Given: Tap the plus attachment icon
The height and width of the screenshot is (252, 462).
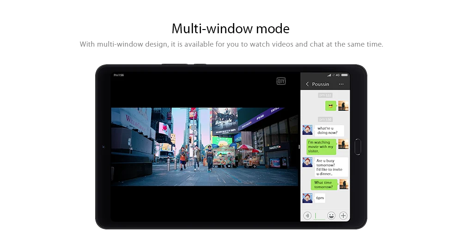Looking at the screenshot, I should pos(343,216).
